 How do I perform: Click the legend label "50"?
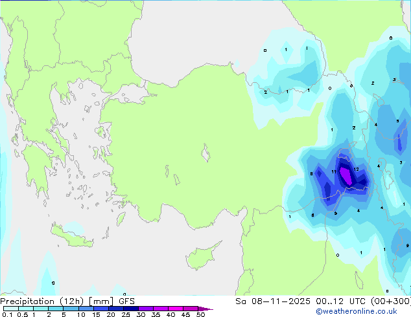click(200, 314)
